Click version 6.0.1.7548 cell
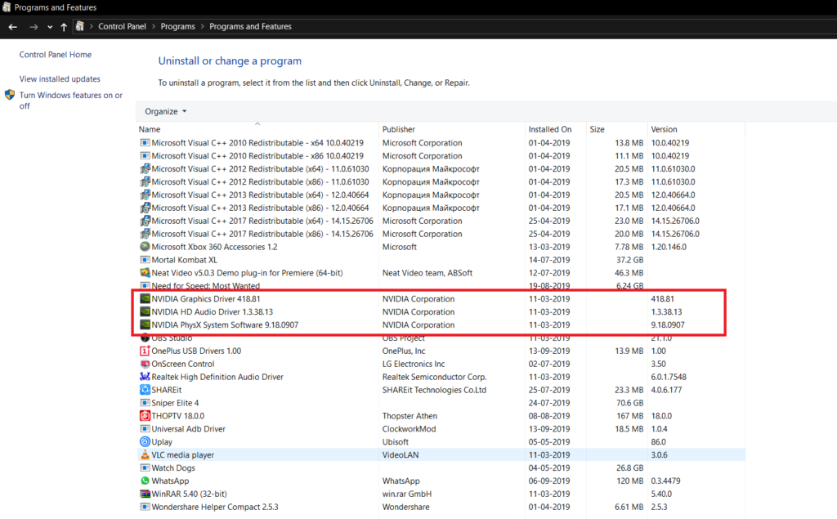Viewport: 837px width, 519px height. [669, 377]
